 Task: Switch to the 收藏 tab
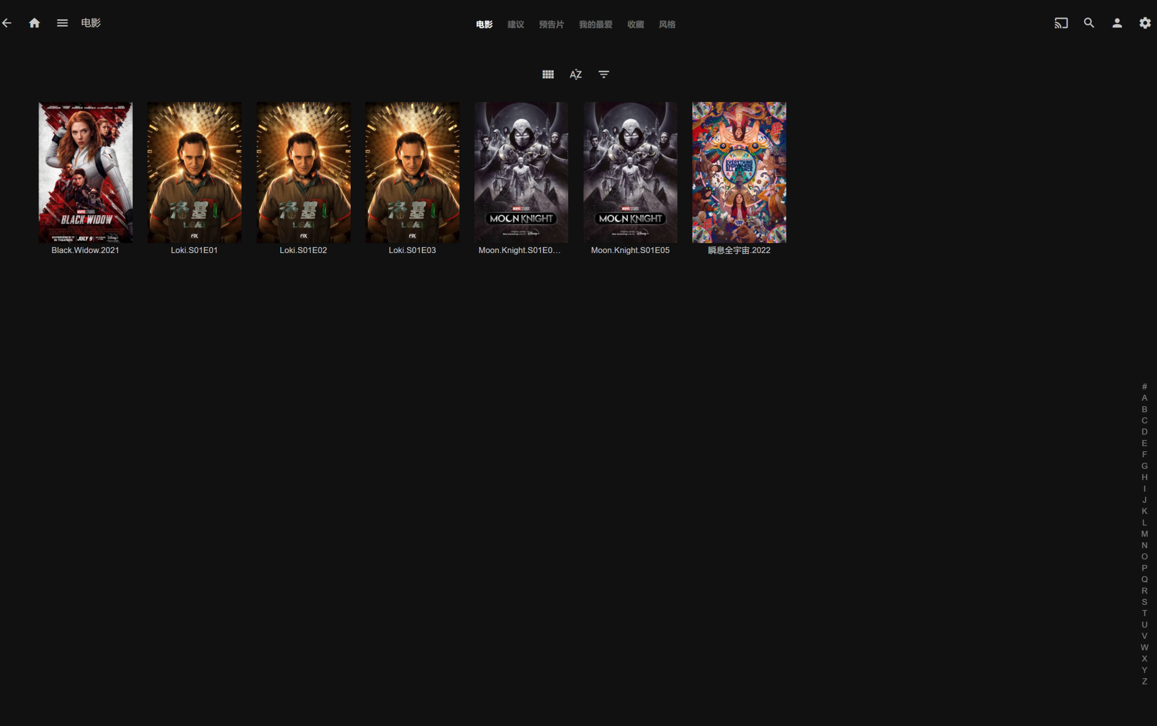click(x=635, y=25)
